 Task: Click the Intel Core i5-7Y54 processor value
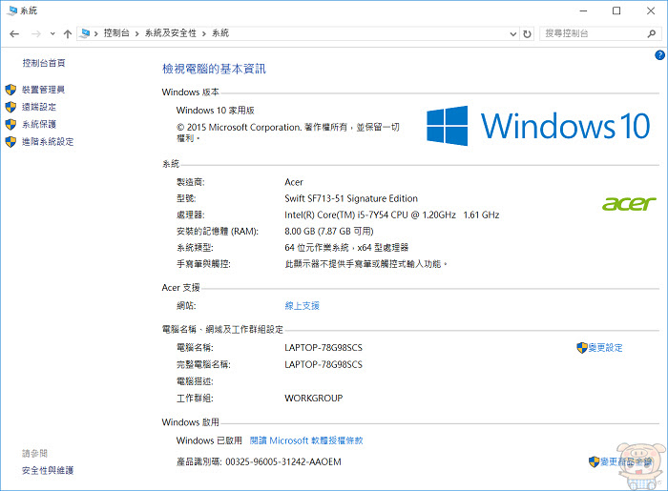click(x=392, y=215)
